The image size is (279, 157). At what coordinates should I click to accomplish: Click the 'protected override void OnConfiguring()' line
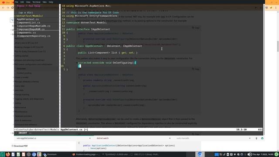pos(107,63)
